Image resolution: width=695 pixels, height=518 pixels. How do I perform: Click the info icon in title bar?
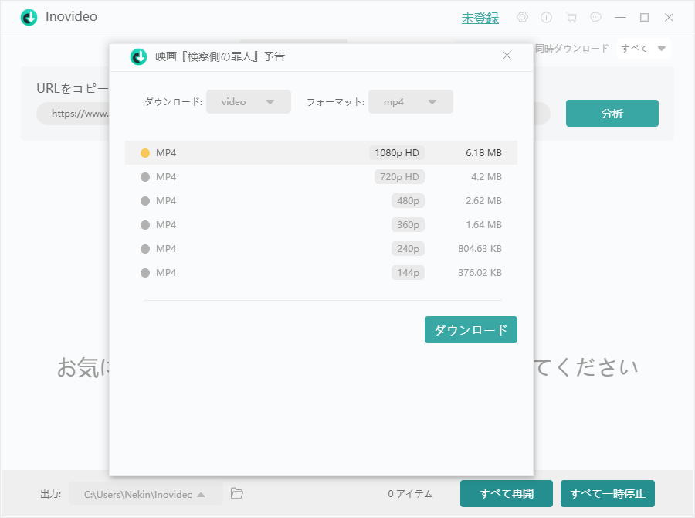pos(547,17)
